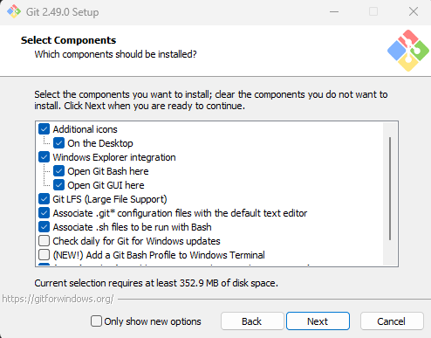Screen dimensions: 431x338
Task: Click the components list vertical scrollbar
Action: click(390, 189)
